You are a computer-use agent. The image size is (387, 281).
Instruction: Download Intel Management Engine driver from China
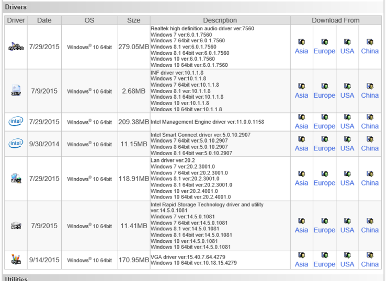point(370,126)
